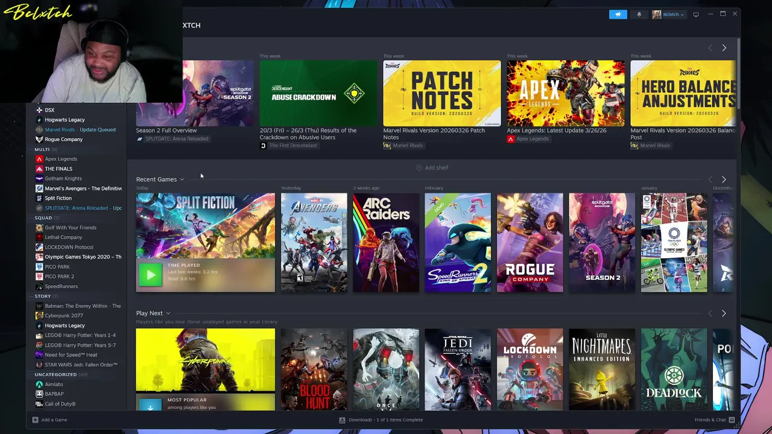772x434 pixels.
Task: Click Add a Game at bottom left
Action: pyautogui.click(x=49, y=420)
